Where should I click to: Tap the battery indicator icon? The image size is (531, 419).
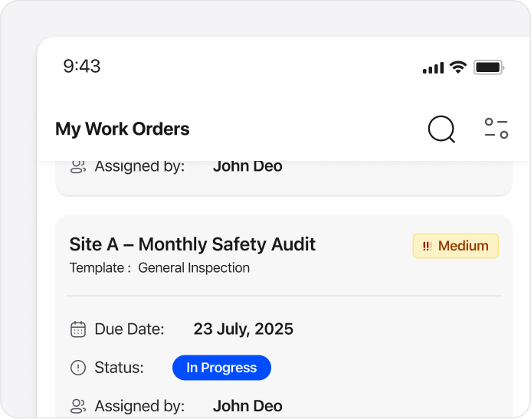pos(489,67)
